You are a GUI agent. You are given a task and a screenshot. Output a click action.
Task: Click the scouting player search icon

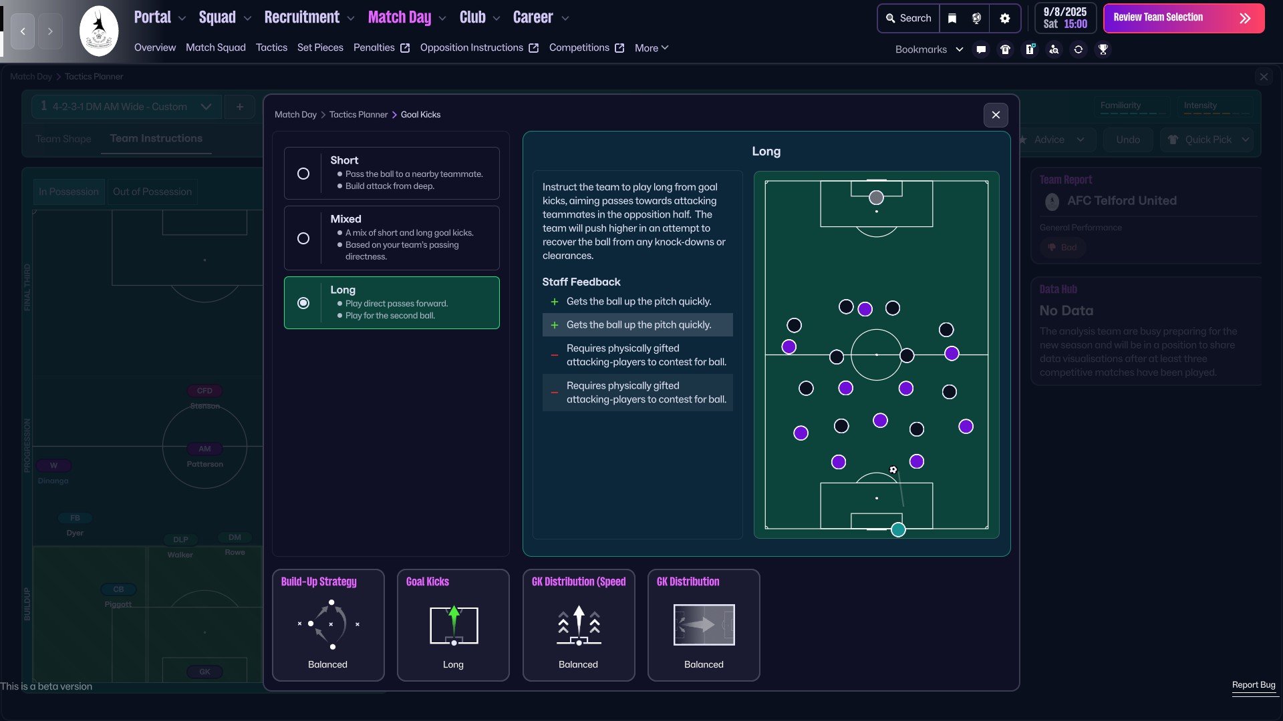[x=1054, y=49]
